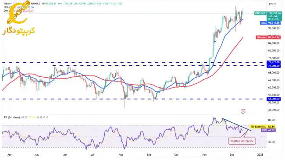The width and height of the screenshot is (285, 160).
Task: Click the Sep date axis label
Action: click(x=149, y=155)
